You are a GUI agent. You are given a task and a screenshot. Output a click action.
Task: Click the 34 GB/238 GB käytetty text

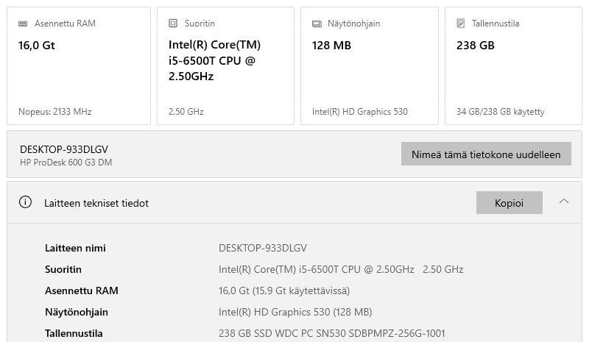coord(501,112)
